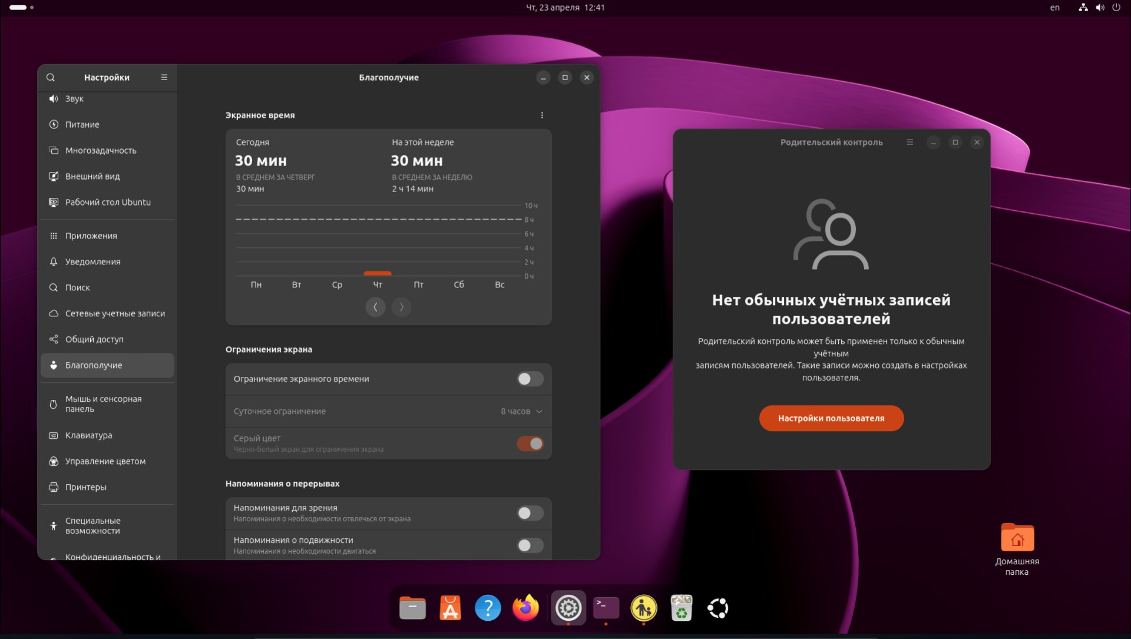Toggle movement reminders switch
This screenshot has height=639, width=1131.
click(x=530, y=545)
